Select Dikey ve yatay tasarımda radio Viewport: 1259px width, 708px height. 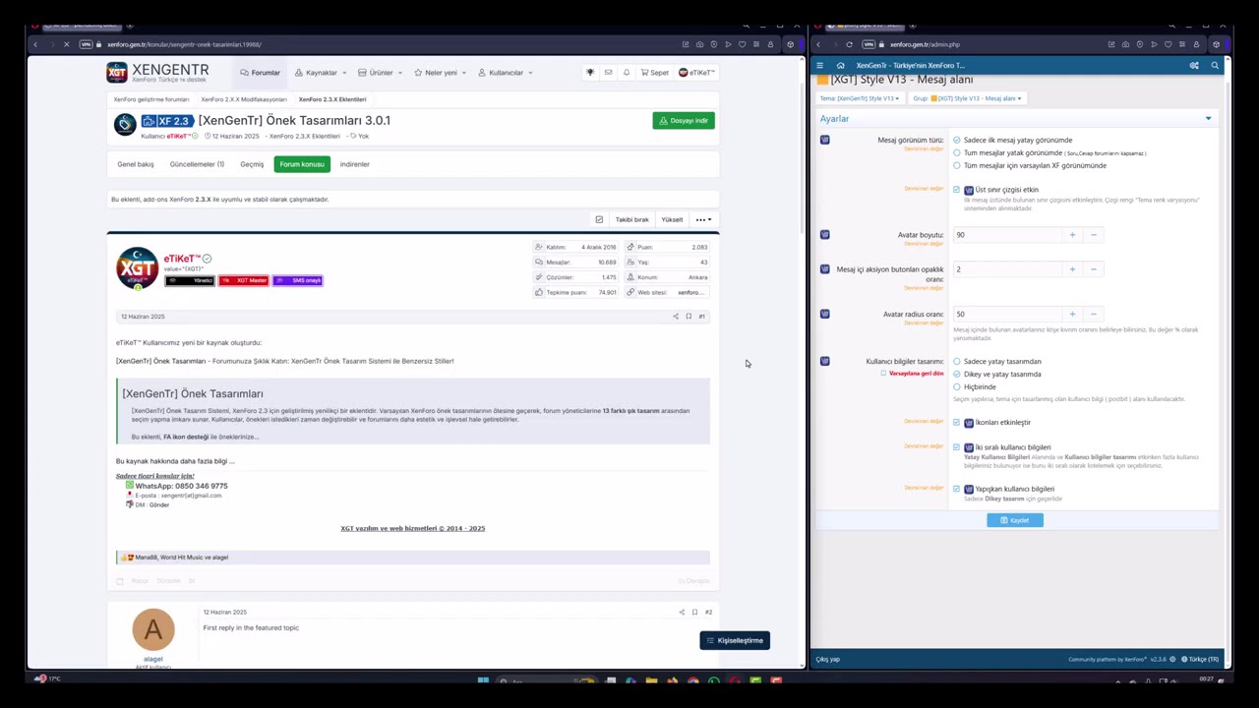tap(957, 374)
